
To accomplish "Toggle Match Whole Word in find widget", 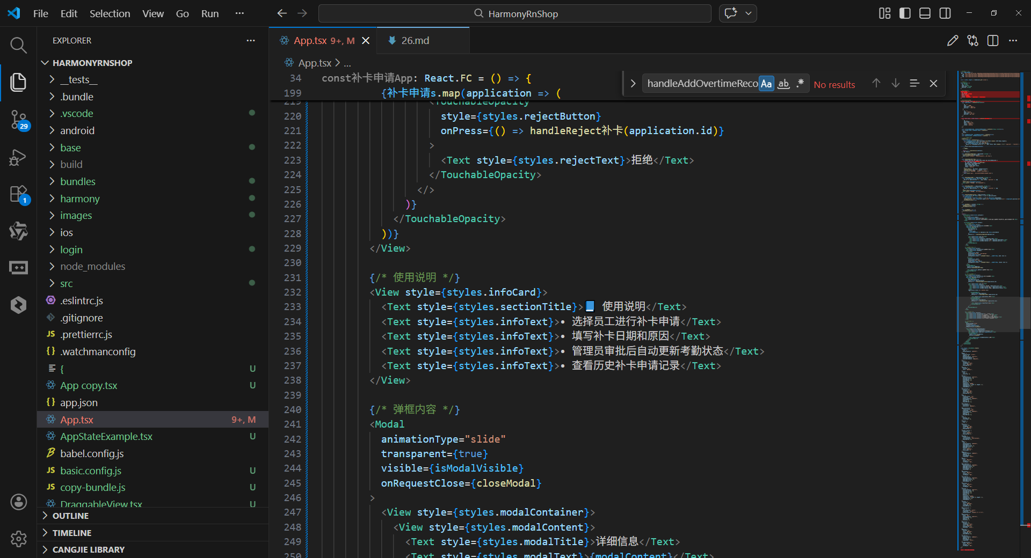I will [783, 83].
